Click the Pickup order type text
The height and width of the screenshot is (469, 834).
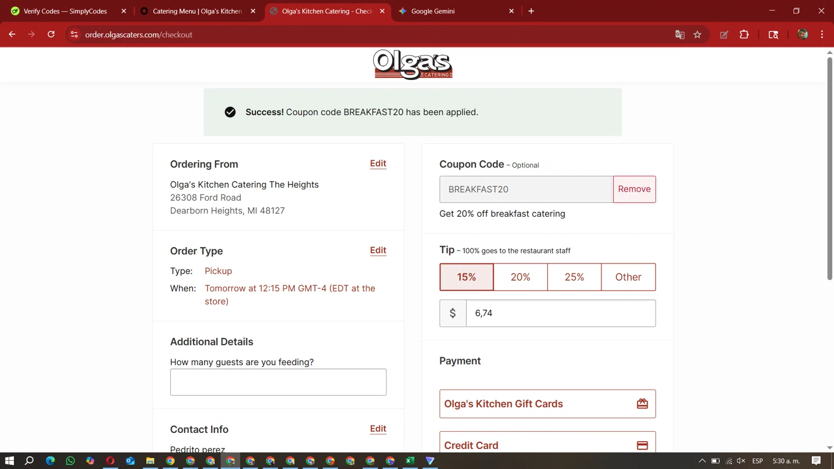218,271
